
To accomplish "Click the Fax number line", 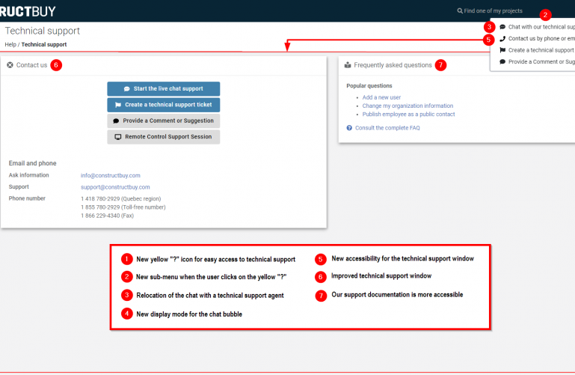I will [x=107, y=216].
